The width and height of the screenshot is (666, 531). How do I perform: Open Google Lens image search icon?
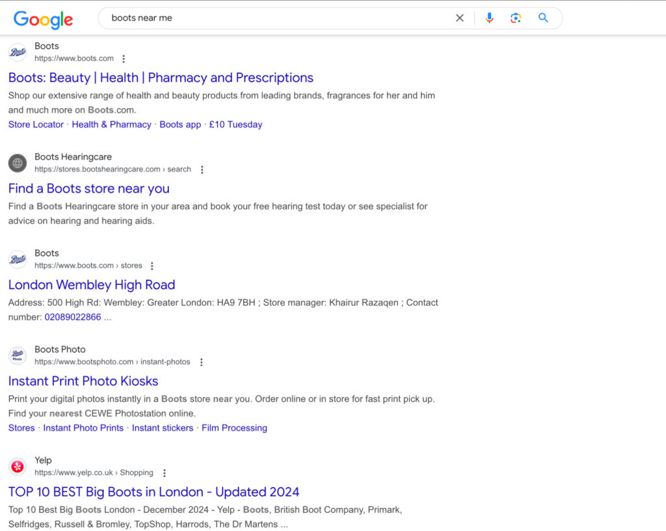pos(516,18)
